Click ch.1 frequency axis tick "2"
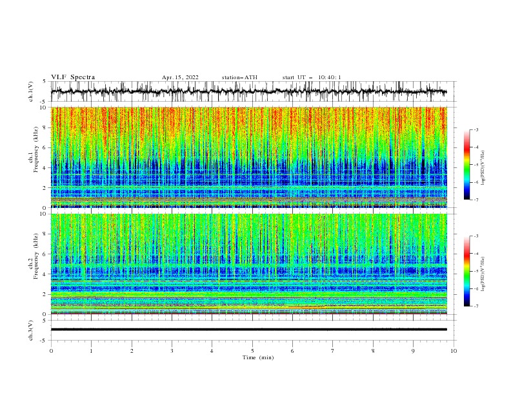The image size is (511, 394). pos(45,188)
